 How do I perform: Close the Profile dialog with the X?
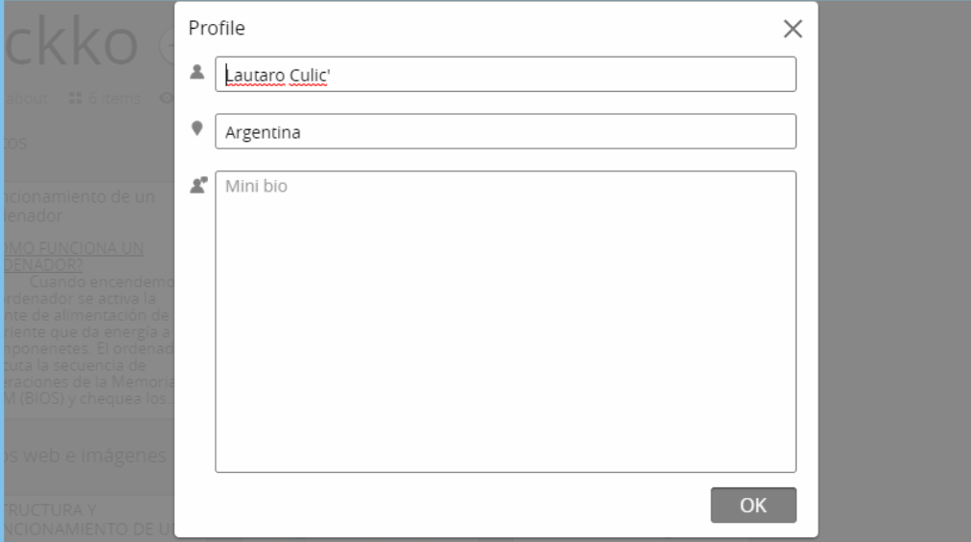tap(792, 29)
